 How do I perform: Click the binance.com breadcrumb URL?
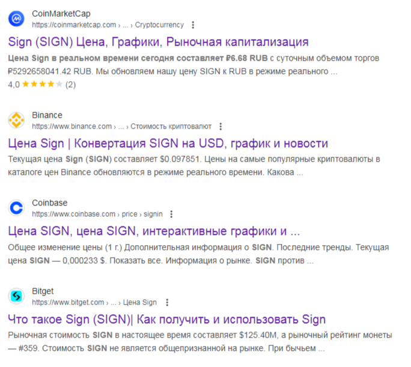[x=121, y=127]
